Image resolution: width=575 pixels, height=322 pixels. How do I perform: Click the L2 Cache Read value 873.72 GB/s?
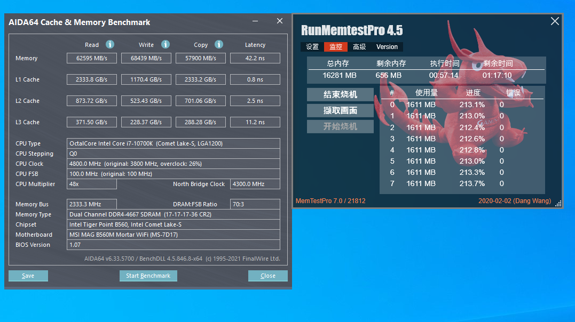[x=92, y=101]
